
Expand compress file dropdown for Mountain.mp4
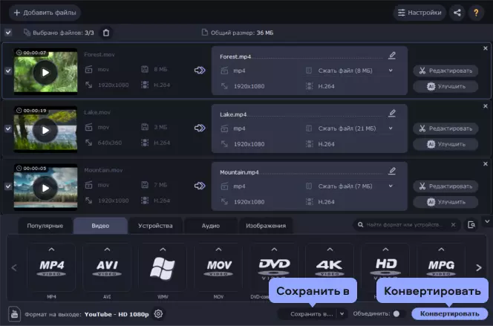coord(391,186)
